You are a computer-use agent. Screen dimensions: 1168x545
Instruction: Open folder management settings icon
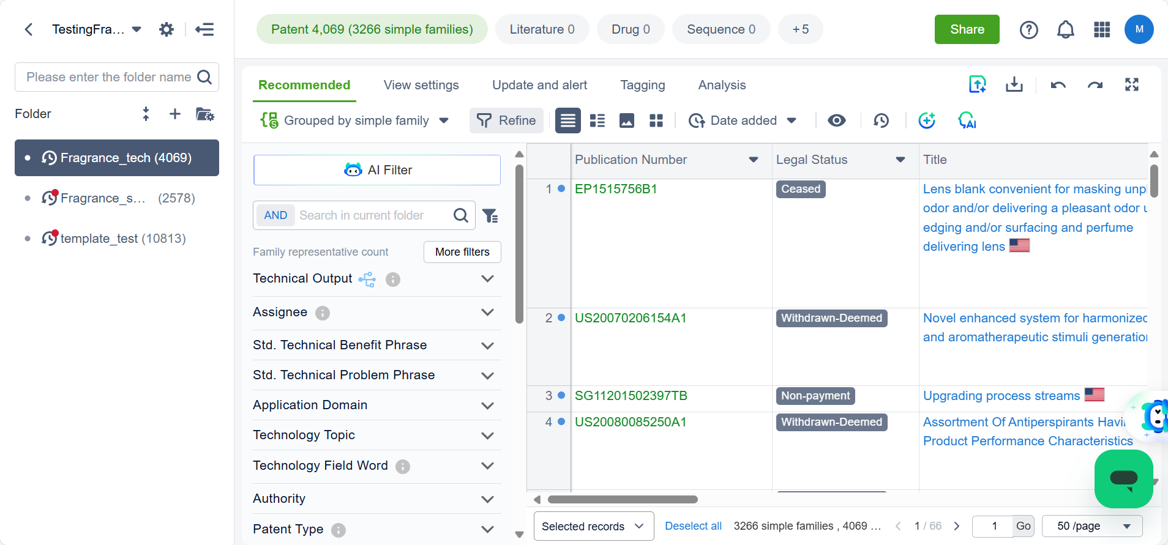point(204,114)
